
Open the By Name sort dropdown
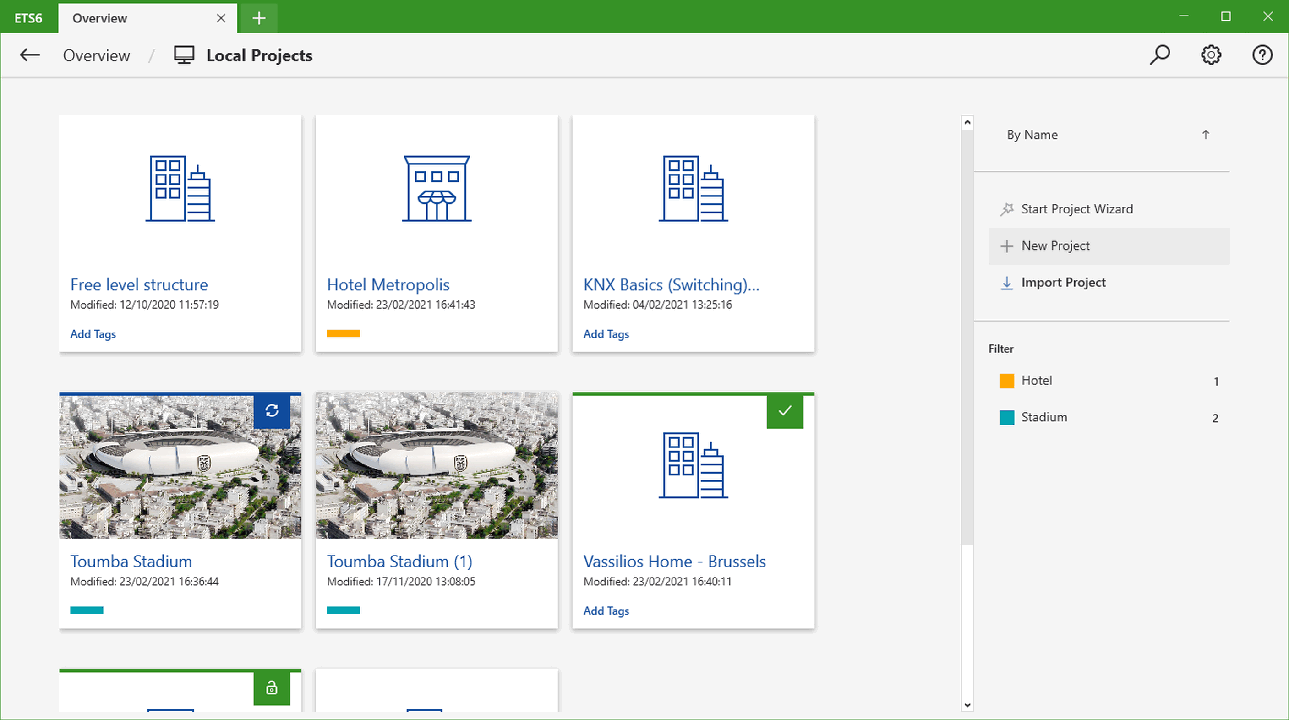1032,135
